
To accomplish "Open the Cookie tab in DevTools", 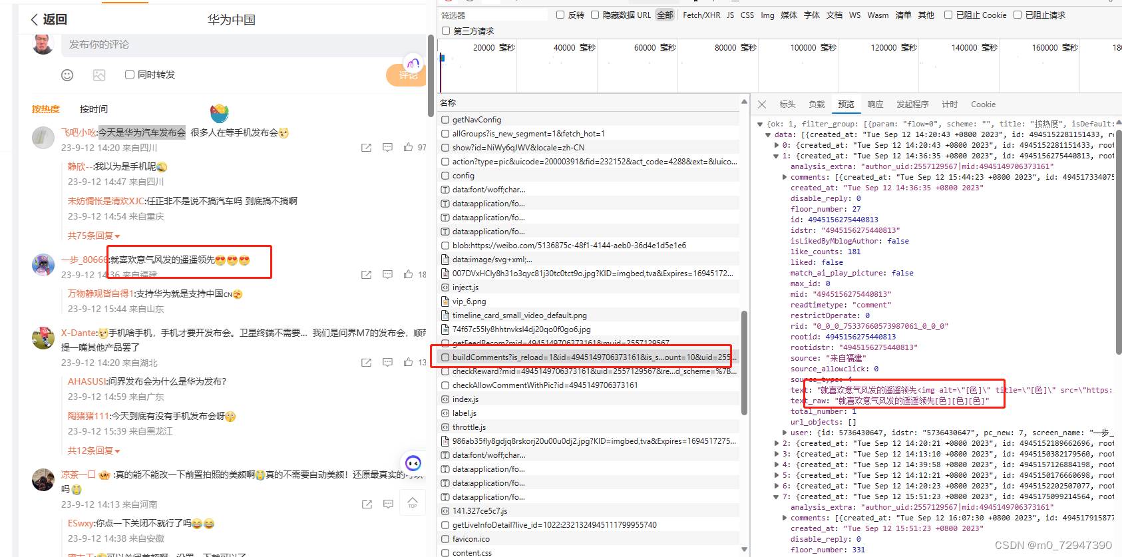I will 983,104.
